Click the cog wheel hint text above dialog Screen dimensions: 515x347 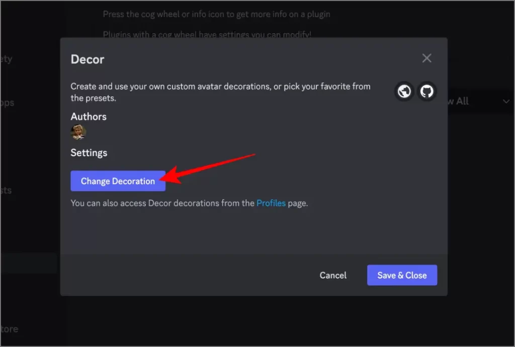coord(216,14)
